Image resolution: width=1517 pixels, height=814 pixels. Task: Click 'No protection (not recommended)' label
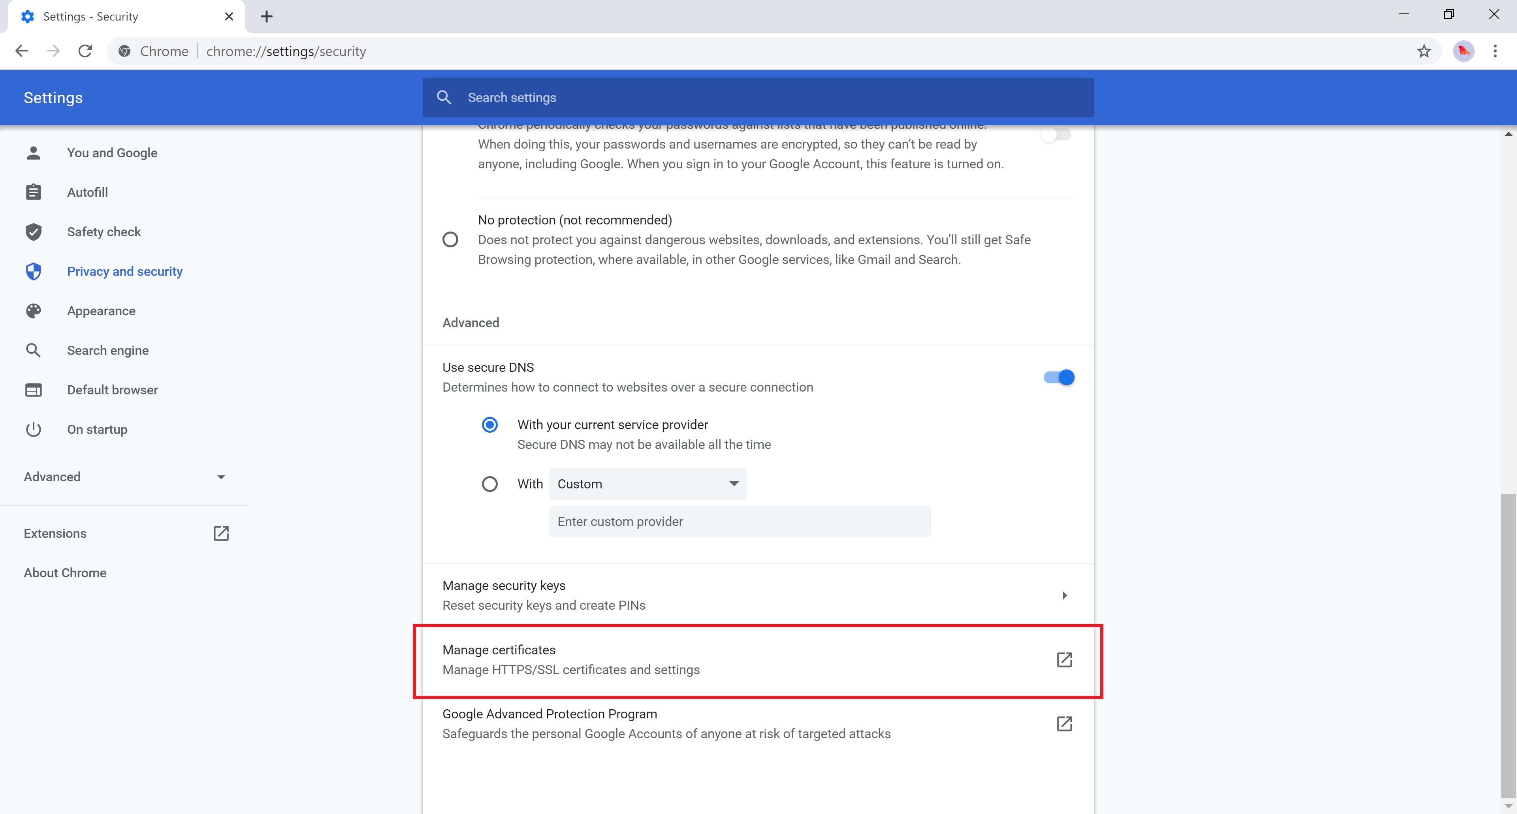click(x=575, y=220)
